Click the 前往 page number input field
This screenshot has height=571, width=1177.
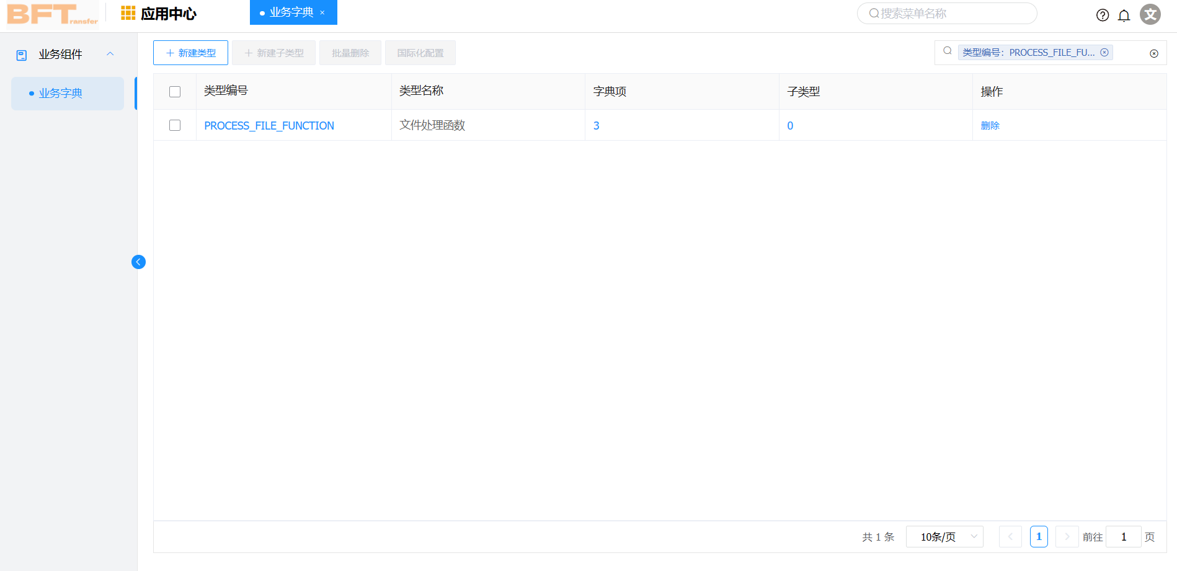point(1123,536)
